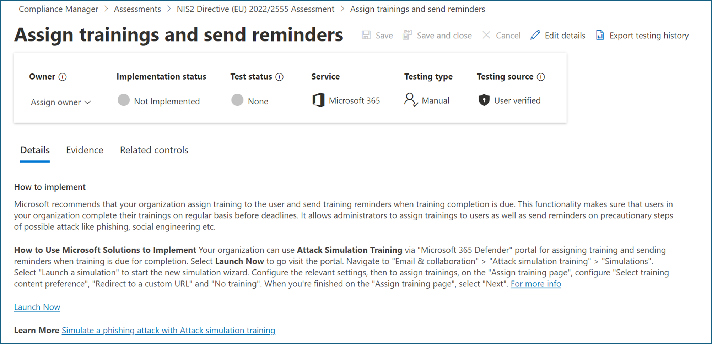Open the Related controls tab
The width and height of the screenshot is (712, 344).
154,150
